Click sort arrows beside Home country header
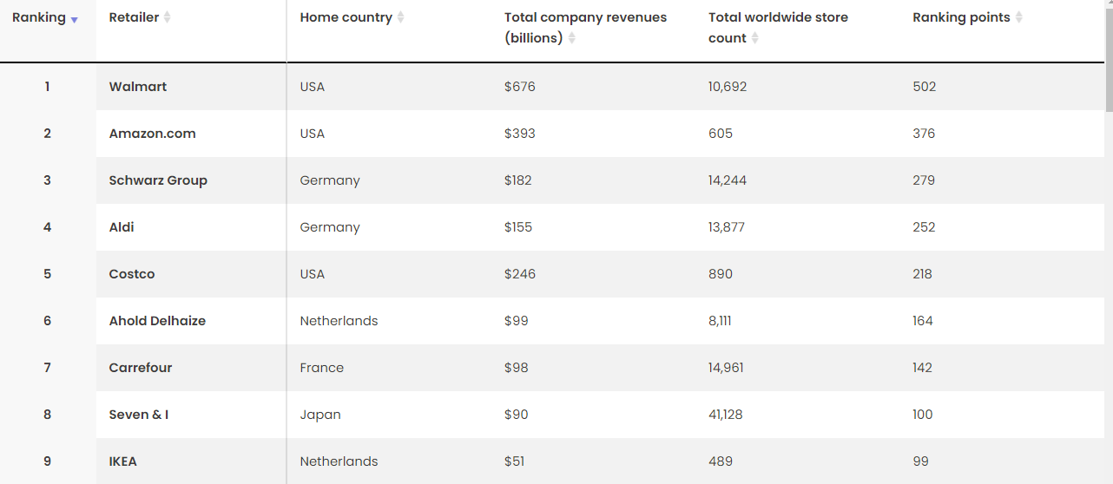Viewport: 1113px width, 484px height. point(400,17)
